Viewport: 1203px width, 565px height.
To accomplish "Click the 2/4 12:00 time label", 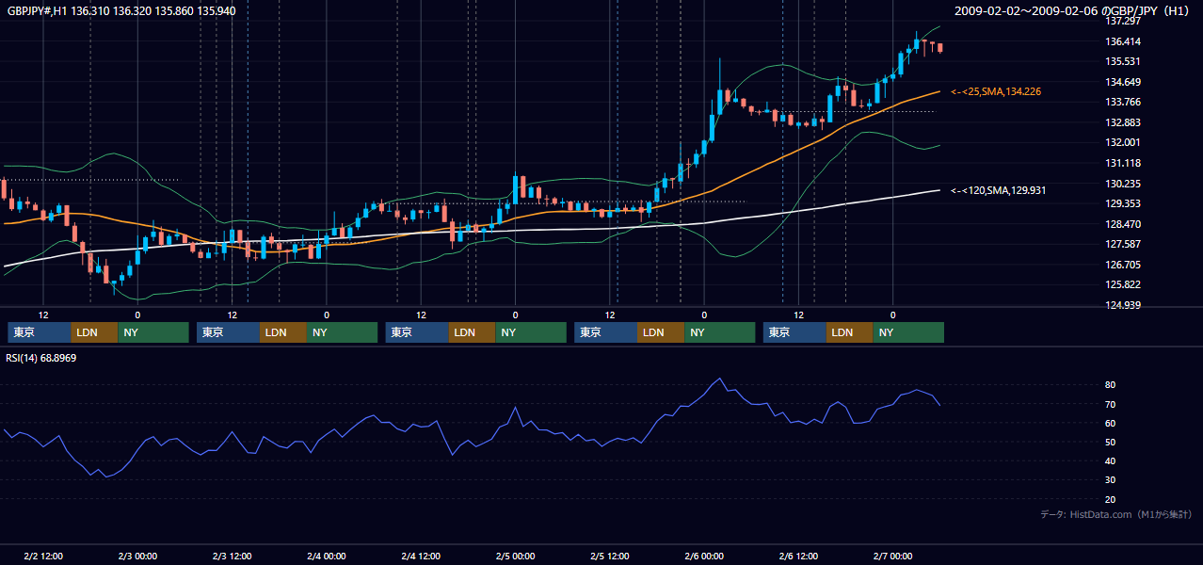I will (x=421, y=557).
